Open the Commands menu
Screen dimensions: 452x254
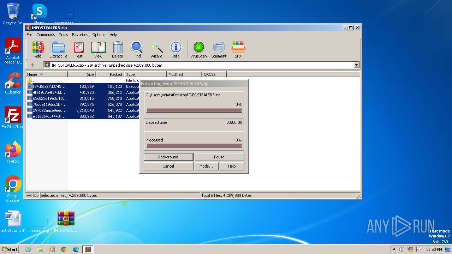click(46, 35)
